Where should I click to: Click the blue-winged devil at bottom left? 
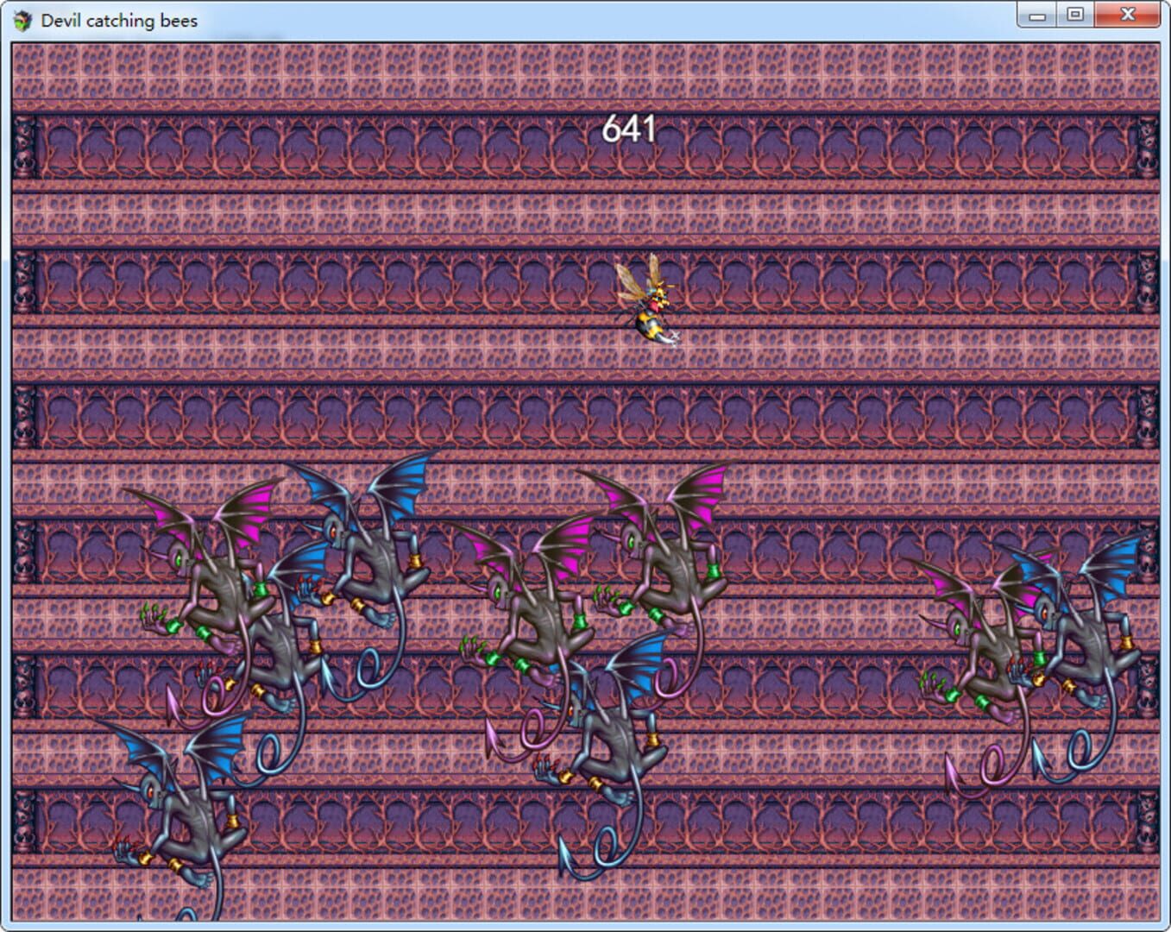[173, 815]
